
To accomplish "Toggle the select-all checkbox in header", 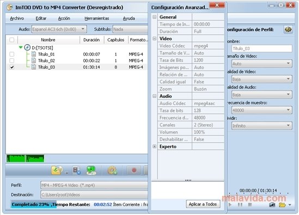I will pyautogui.click(x=11, y=40).
